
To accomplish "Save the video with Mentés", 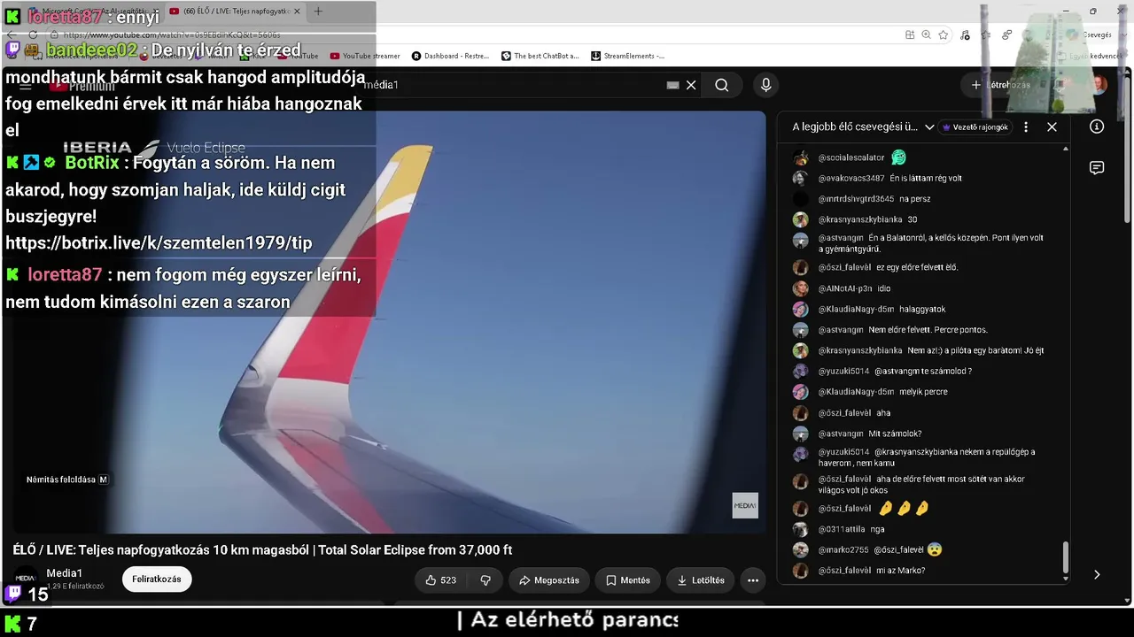I will click(628, 580).
